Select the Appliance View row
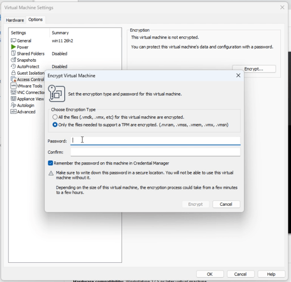291x282 pixels. [x=27, y=99]
